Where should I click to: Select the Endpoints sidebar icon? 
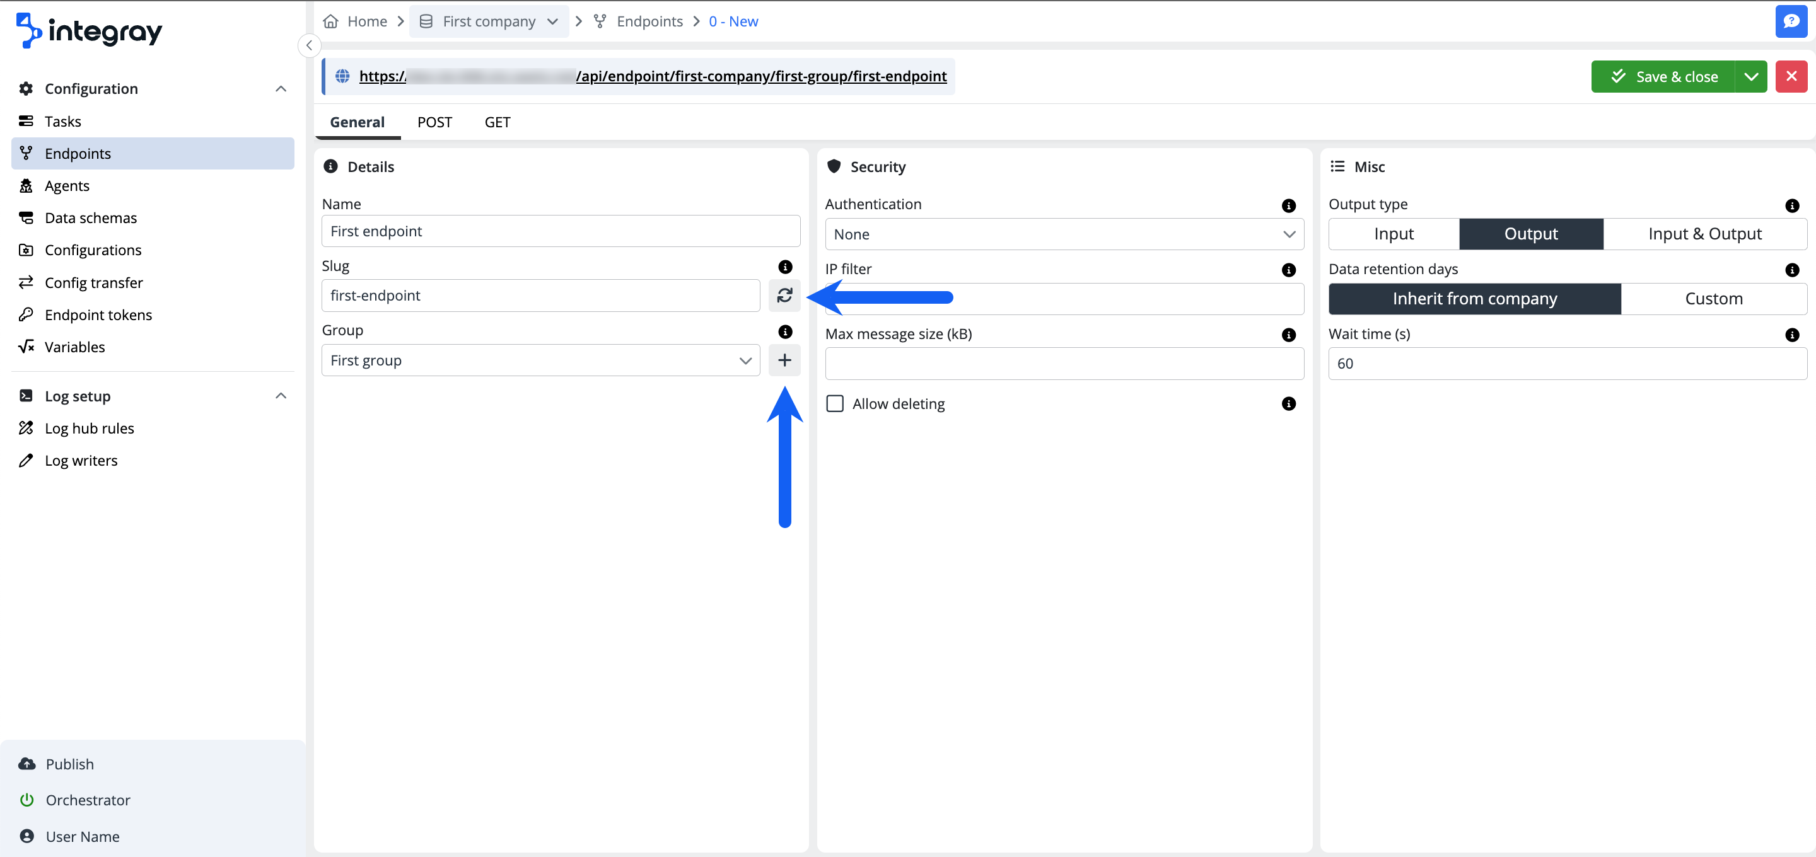coord(26,153)
